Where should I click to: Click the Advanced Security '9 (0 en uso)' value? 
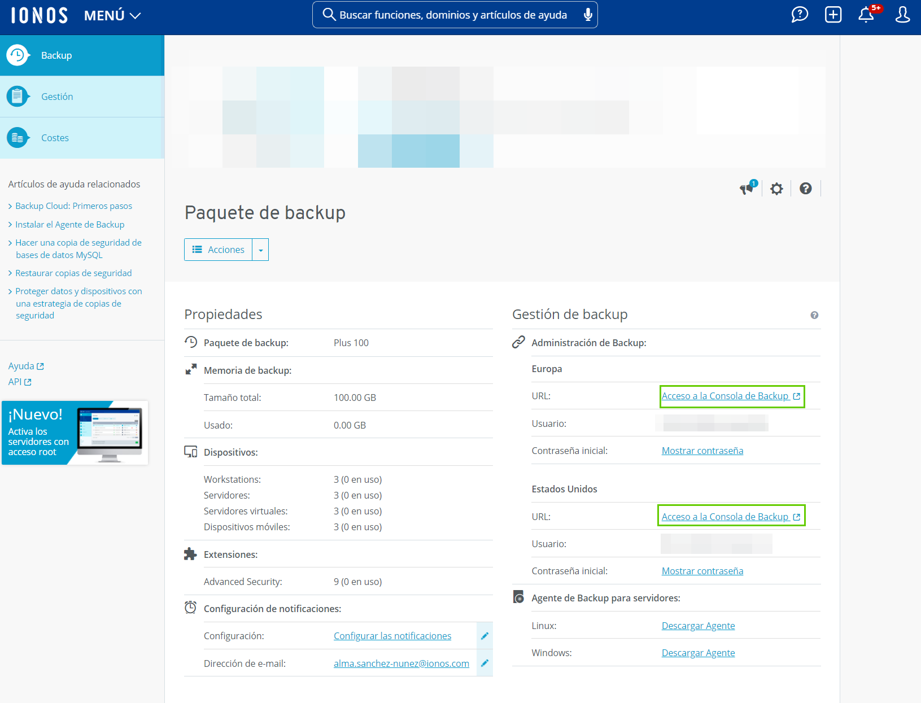[358, 582]
